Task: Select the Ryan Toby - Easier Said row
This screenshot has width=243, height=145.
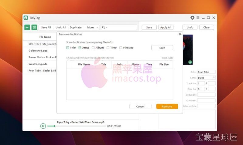Action: tap(40, 71)
